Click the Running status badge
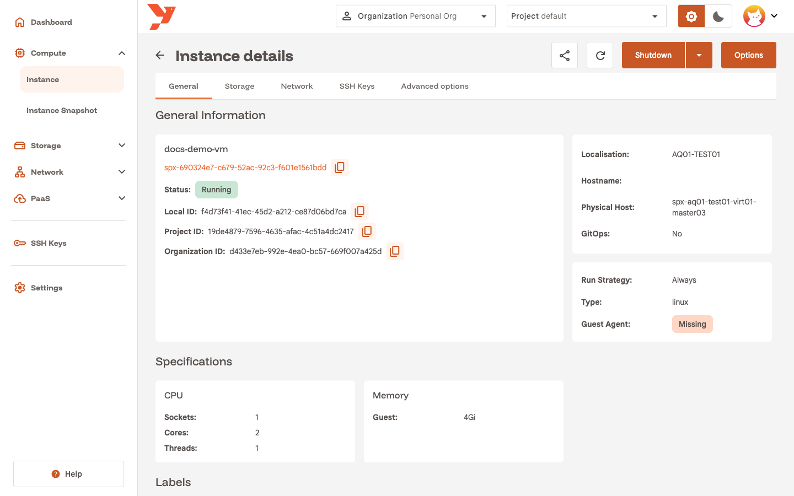The image size is (794, 496). click(x=216, y=190)
